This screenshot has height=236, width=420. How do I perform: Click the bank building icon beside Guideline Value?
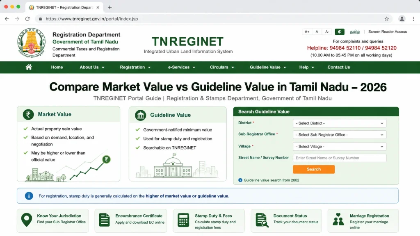tap(140, 115)
